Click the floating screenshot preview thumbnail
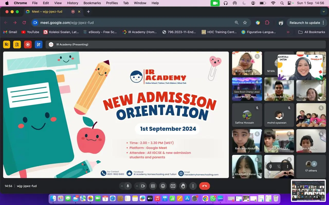Viewport: 329px width, 205px height. [309, 191]
